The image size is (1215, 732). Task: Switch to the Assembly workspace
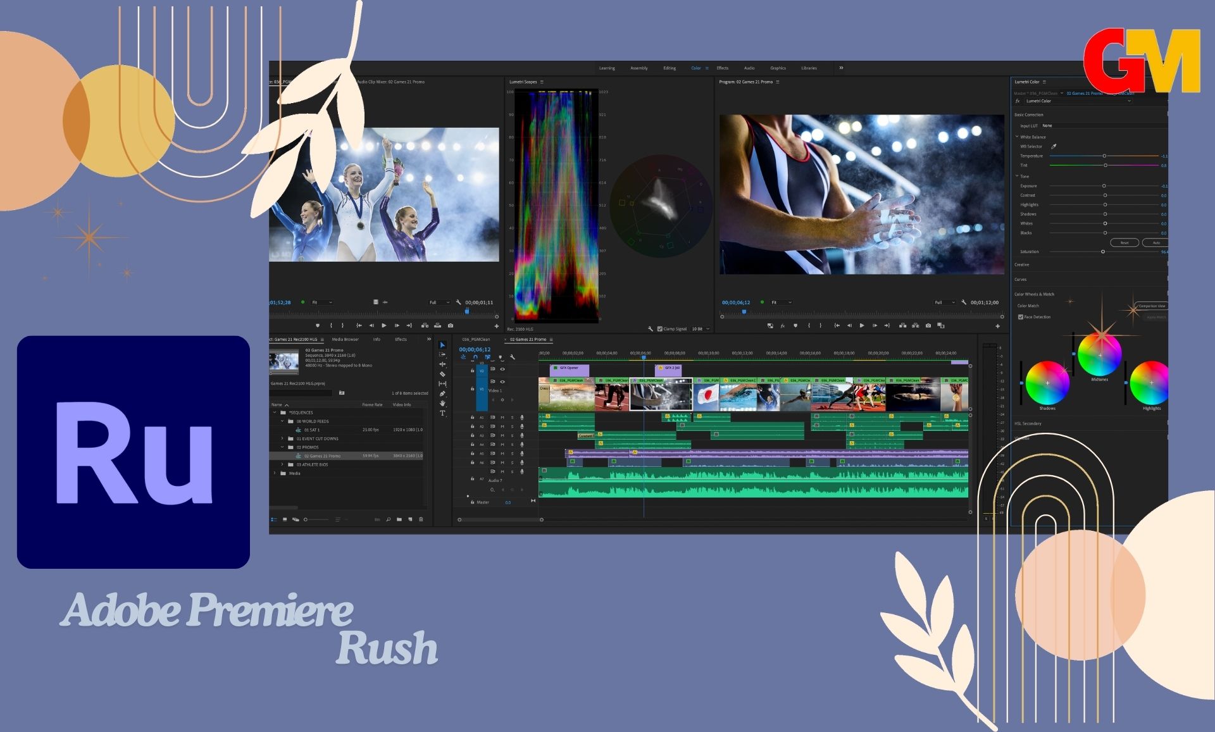[x=639, y=68]
